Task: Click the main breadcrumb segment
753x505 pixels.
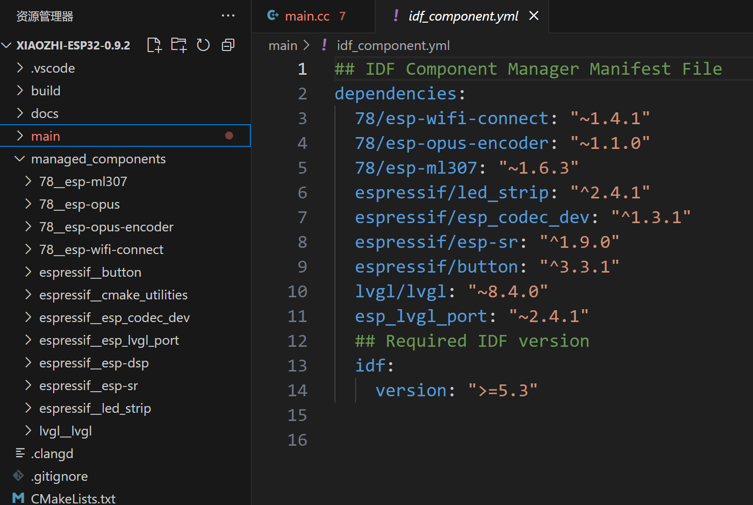Action: tap(283, 45)
